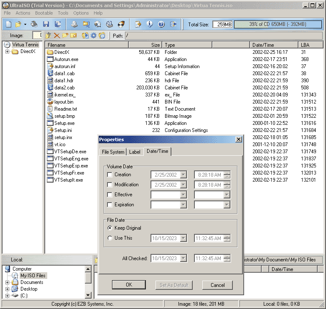326x309 pixels.
Task: Click the New Folder icon beside Delete
Action: (65, 35)
